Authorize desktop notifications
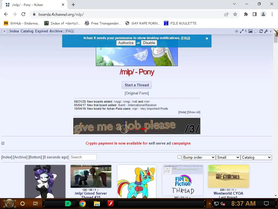 click(126, 43)
